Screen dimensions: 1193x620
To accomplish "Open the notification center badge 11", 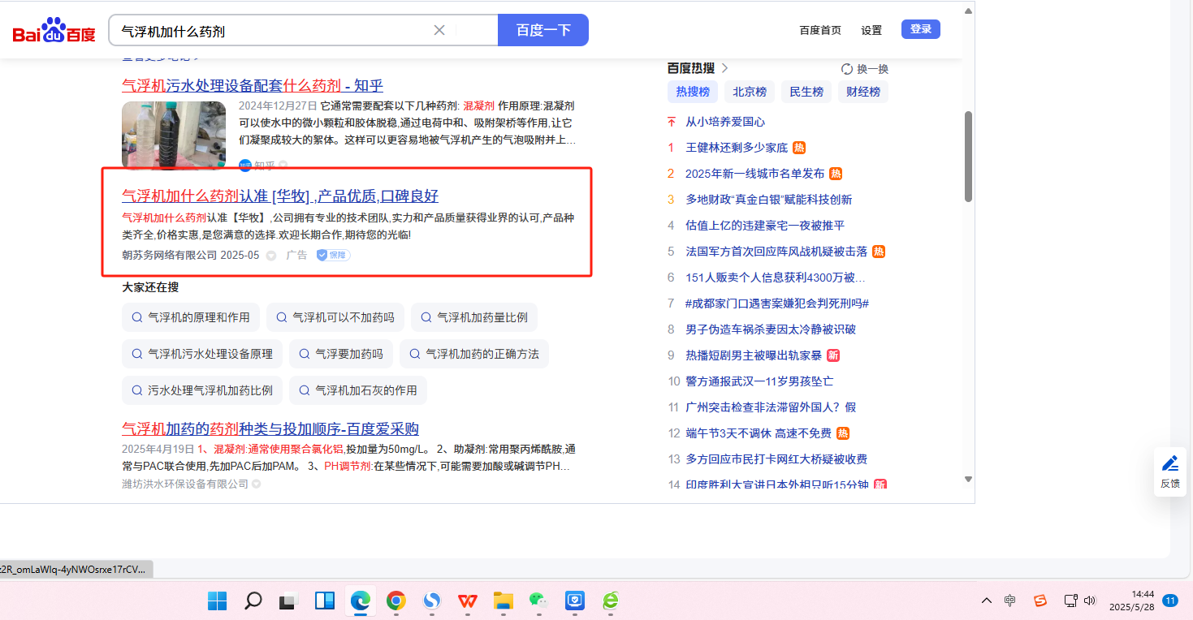I will point(1170,601).
